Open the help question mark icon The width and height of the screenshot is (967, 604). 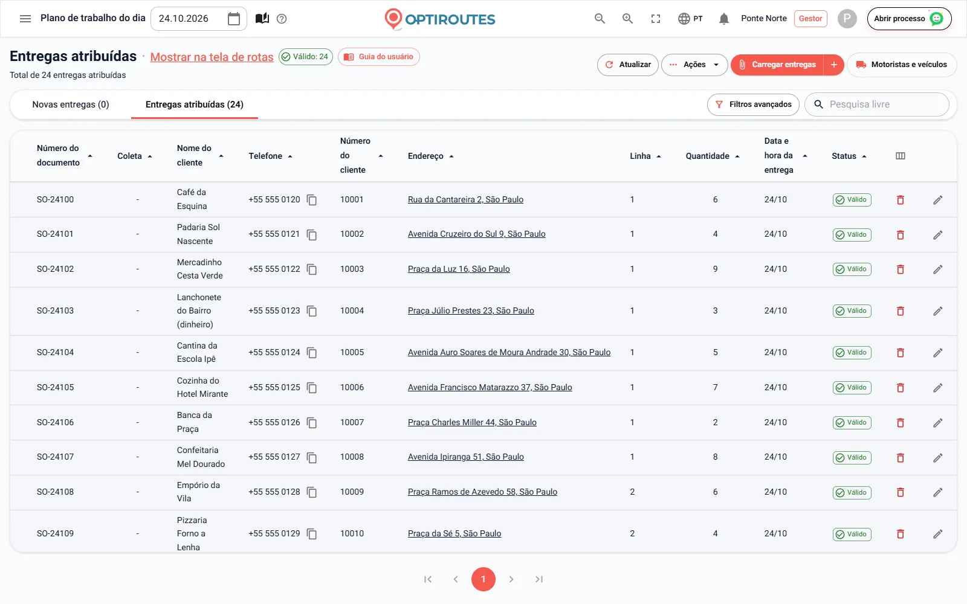pos(282,19)
